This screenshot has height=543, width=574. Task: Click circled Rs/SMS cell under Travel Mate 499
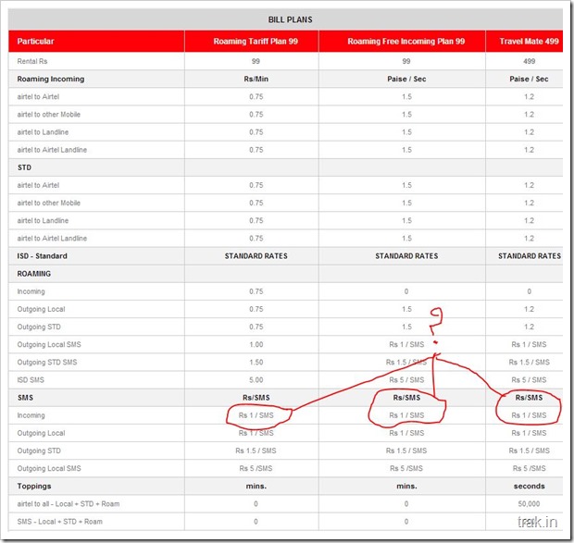pyautogui.click(x=529, y=398)
